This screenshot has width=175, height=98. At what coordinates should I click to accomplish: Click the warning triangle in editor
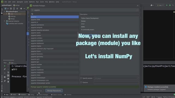(x=174, y=12)
